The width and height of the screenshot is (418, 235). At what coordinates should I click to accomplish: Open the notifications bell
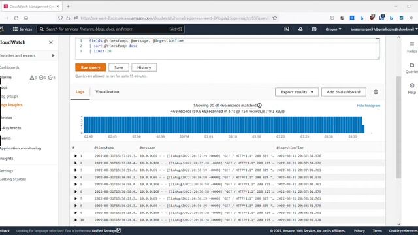point(300,29)
